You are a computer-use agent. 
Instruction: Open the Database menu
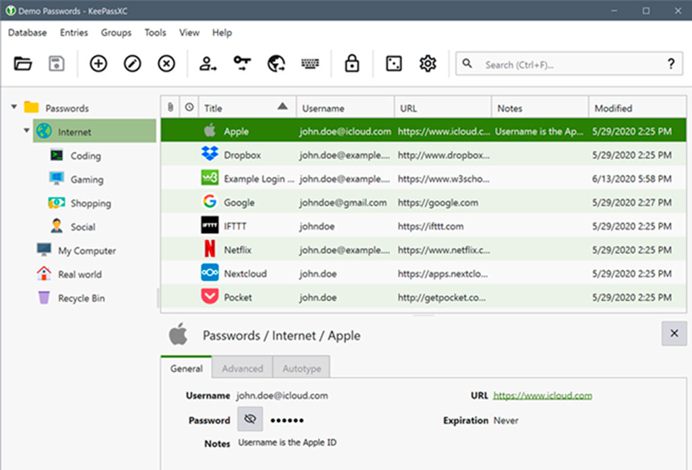tap(27, 32)
